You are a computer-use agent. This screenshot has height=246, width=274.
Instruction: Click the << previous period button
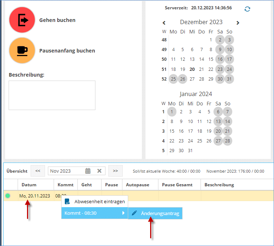pos(38,171)
